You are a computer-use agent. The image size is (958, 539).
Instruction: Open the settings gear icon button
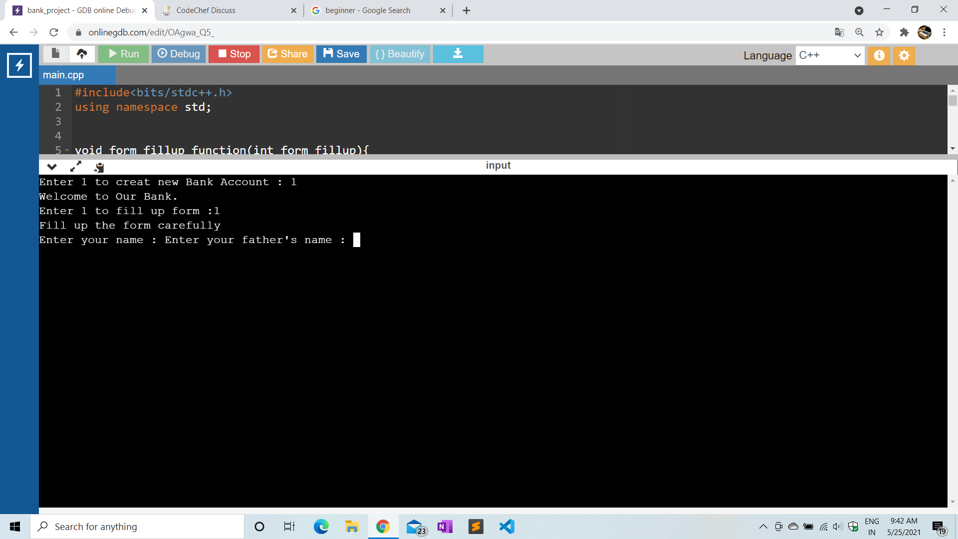point(904,55)
